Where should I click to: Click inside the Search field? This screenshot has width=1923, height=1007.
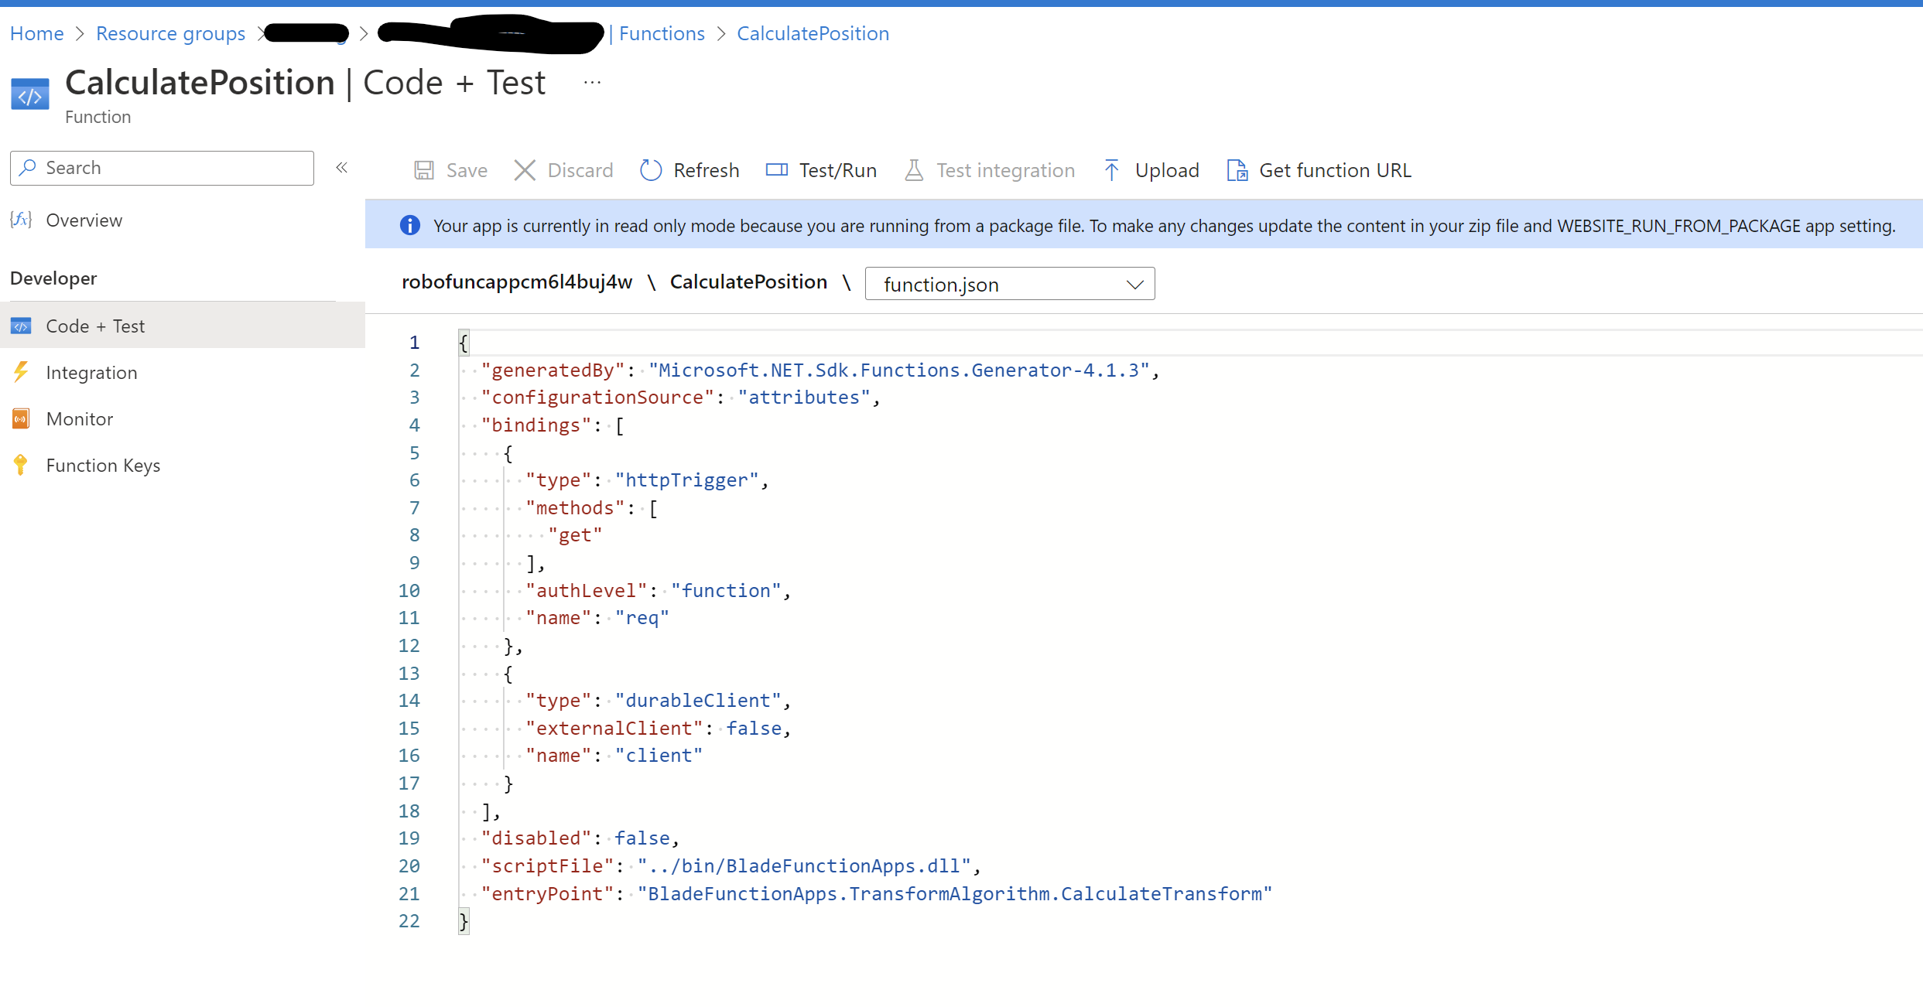pos(161,167)
